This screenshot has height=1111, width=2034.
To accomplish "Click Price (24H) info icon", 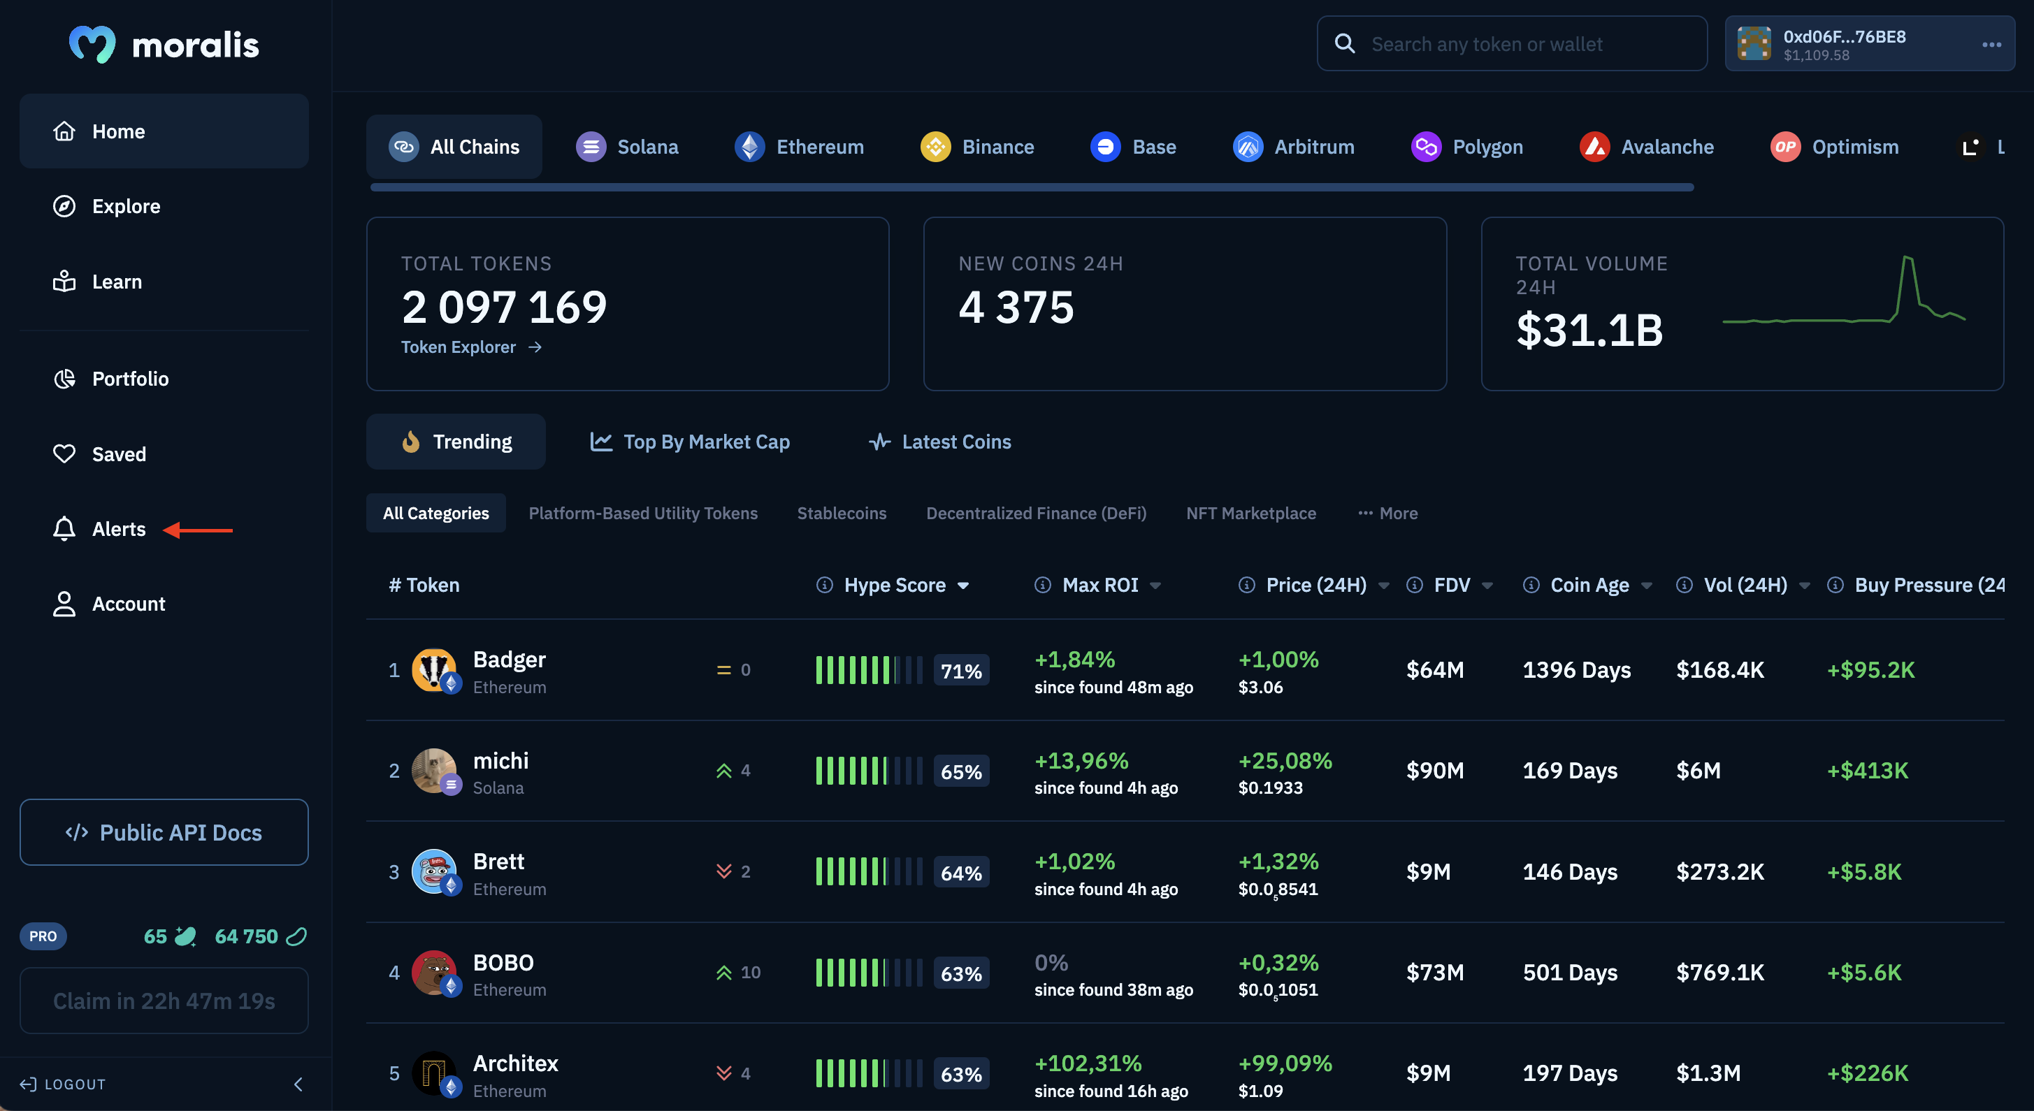I will pos(1247,585).
